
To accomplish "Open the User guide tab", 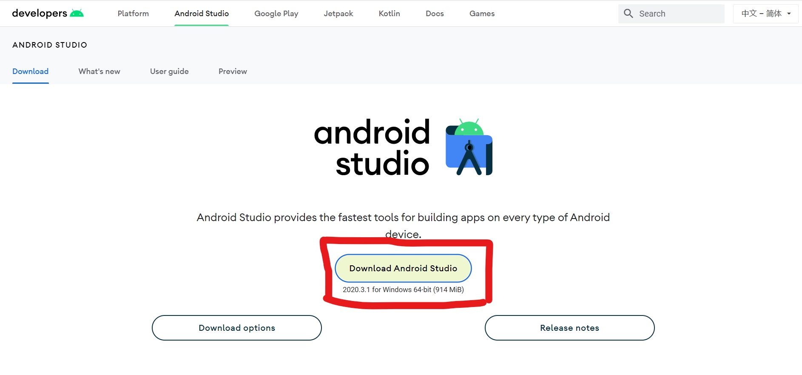I will pyautogui.click(x=169, y=71).
